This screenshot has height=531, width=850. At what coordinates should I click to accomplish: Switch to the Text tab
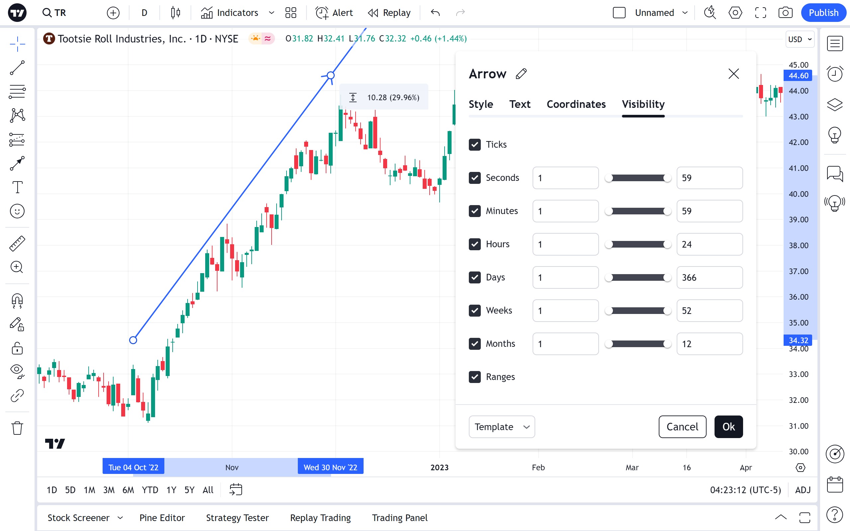[x=520, y=104]
